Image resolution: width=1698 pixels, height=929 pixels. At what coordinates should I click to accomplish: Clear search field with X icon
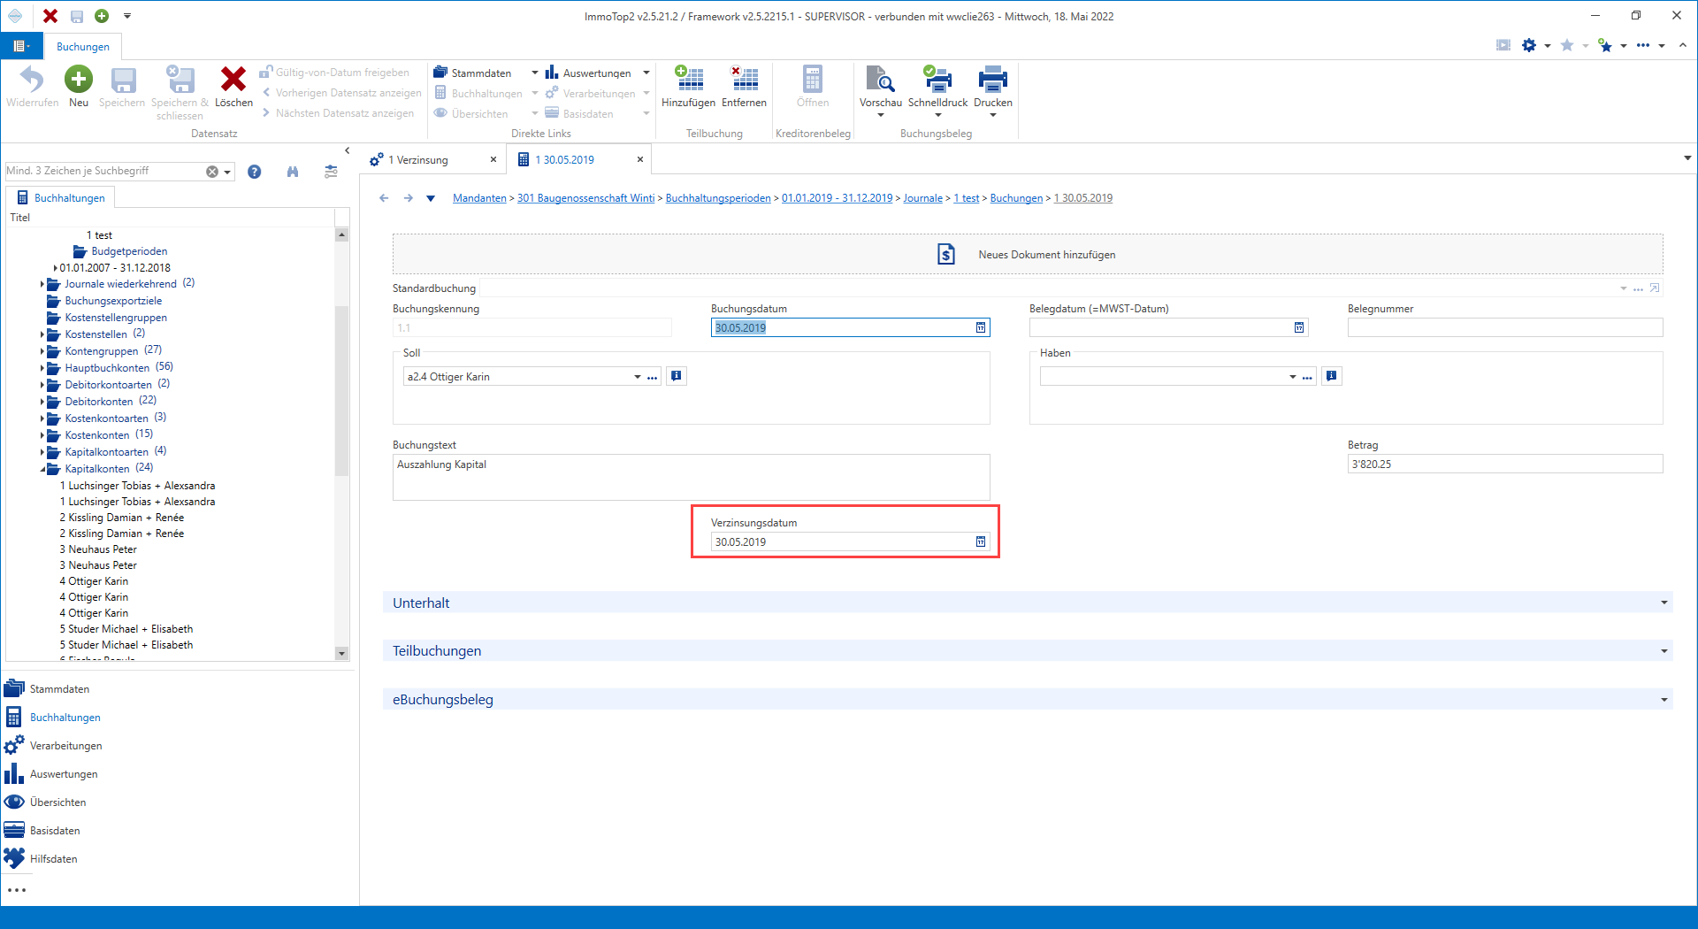pyautogui.click(x=212, y=172)
